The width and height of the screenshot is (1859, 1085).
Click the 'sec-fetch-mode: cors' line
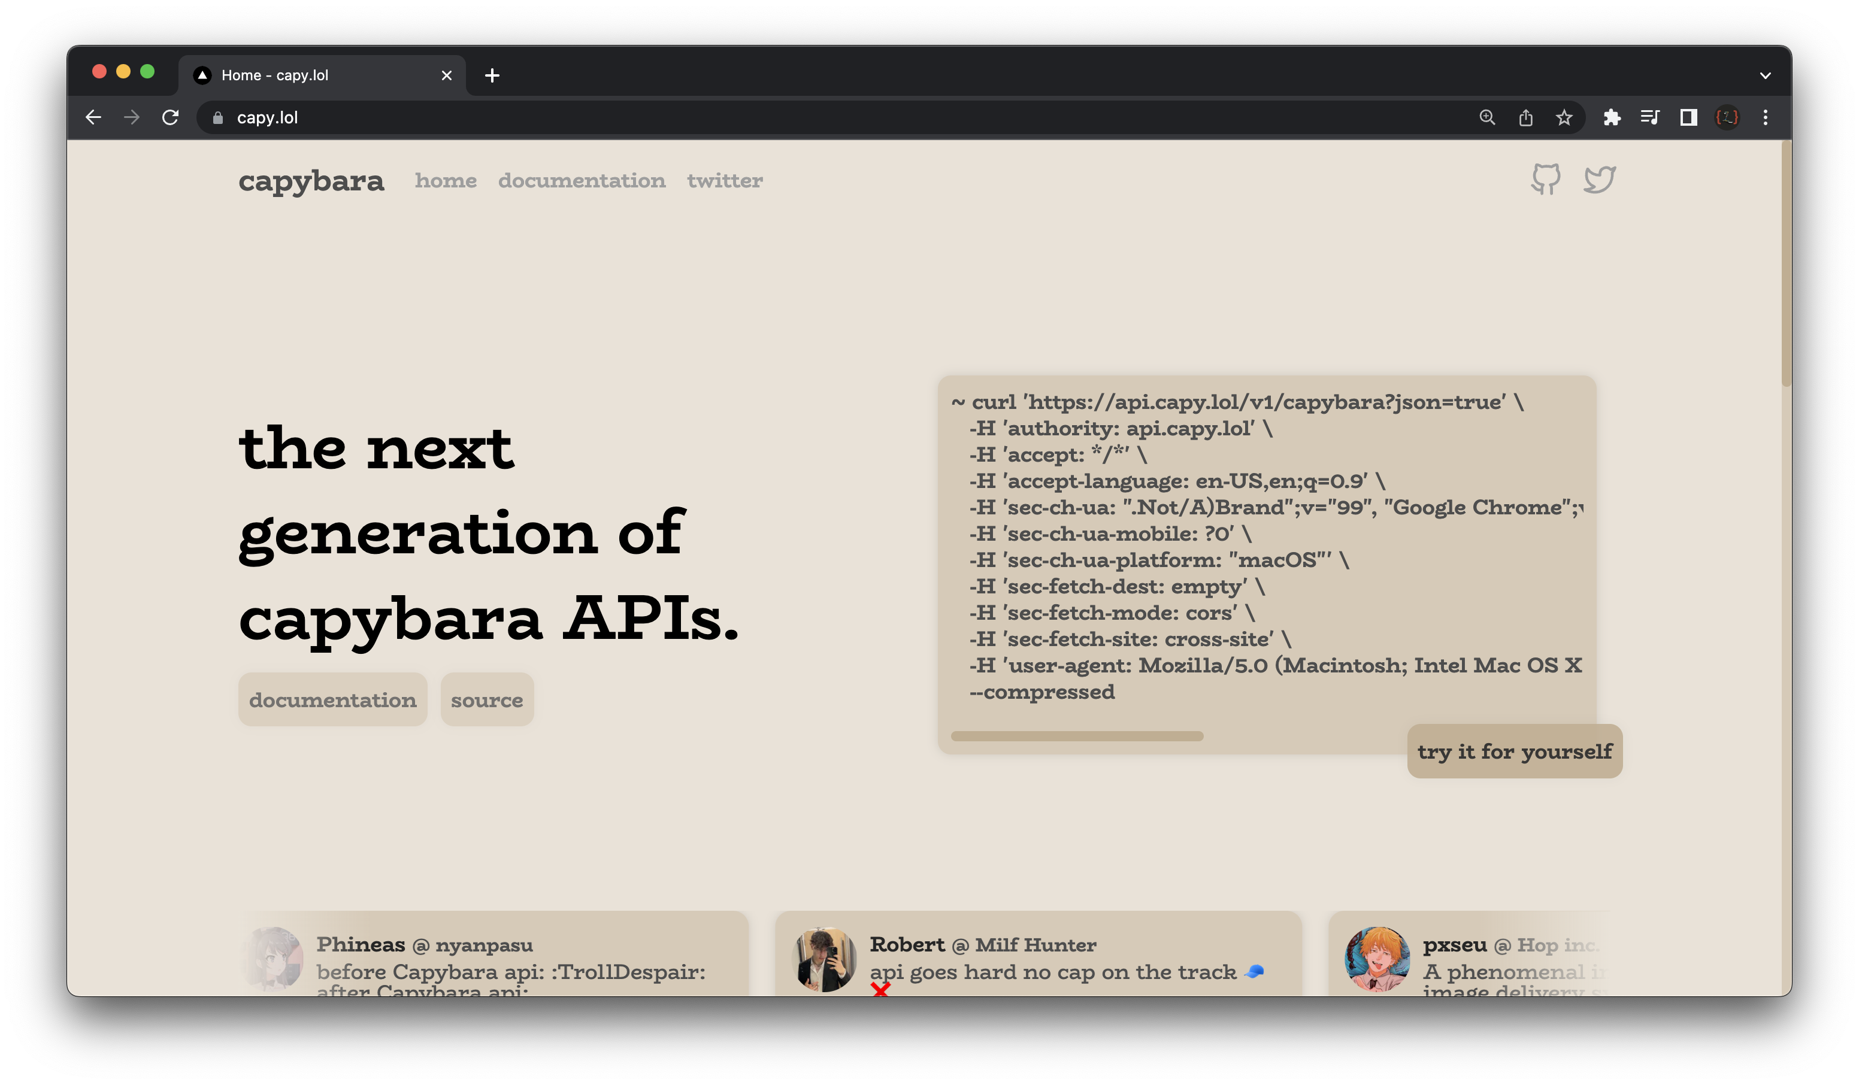click(1112, 613)
